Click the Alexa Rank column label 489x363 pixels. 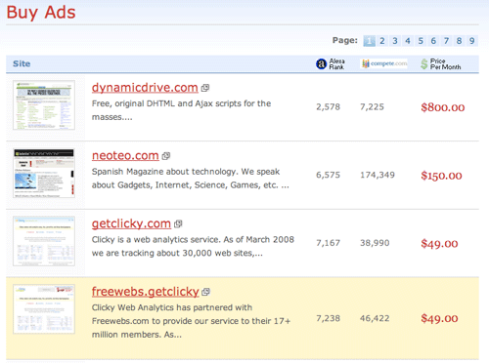click(336, 64)
